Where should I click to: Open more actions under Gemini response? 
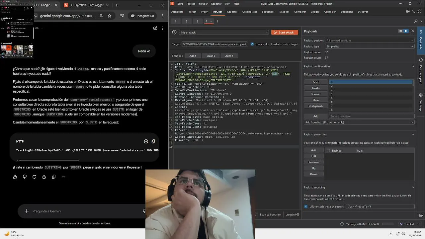[63, 177]
